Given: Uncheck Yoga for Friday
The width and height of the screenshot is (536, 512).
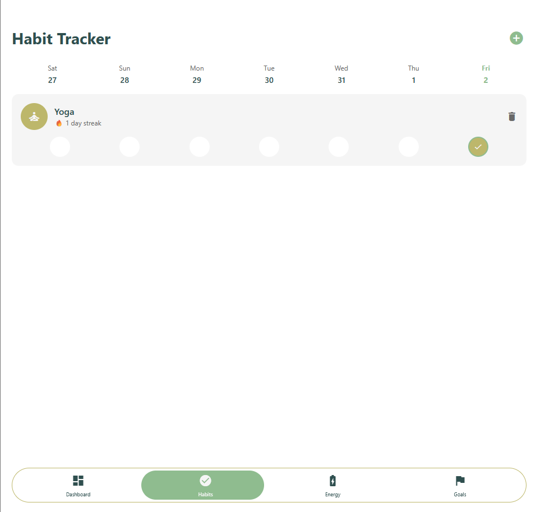Looking at the screenshot, I should pyautogui.click(x=478, y=147).
